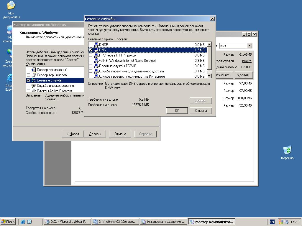Screen dimensions: 302x226
Task: Confirm network services dialog with OK
Action: [x=177, y=111]
